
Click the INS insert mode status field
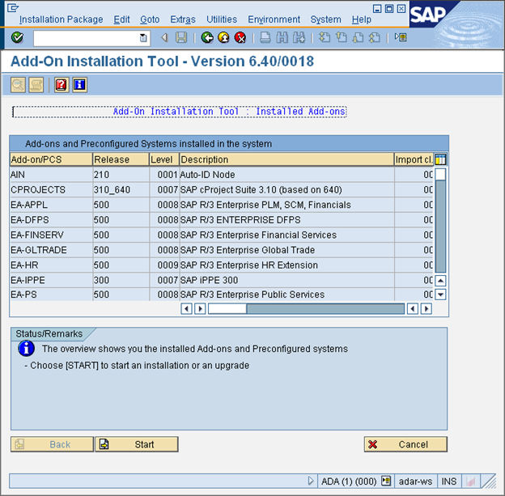[449, 481]
